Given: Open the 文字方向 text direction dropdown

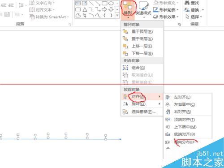Looking at the screenshot, I should click(42, 3).
